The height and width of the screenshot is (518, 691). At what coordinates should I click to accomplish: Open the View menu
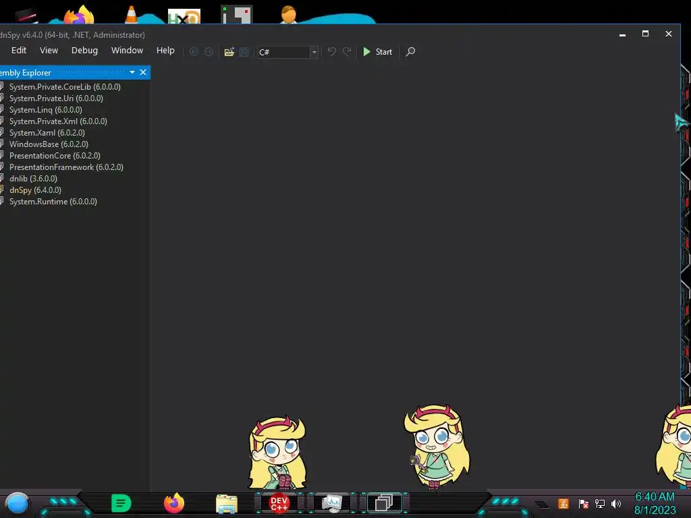point(49,51)
